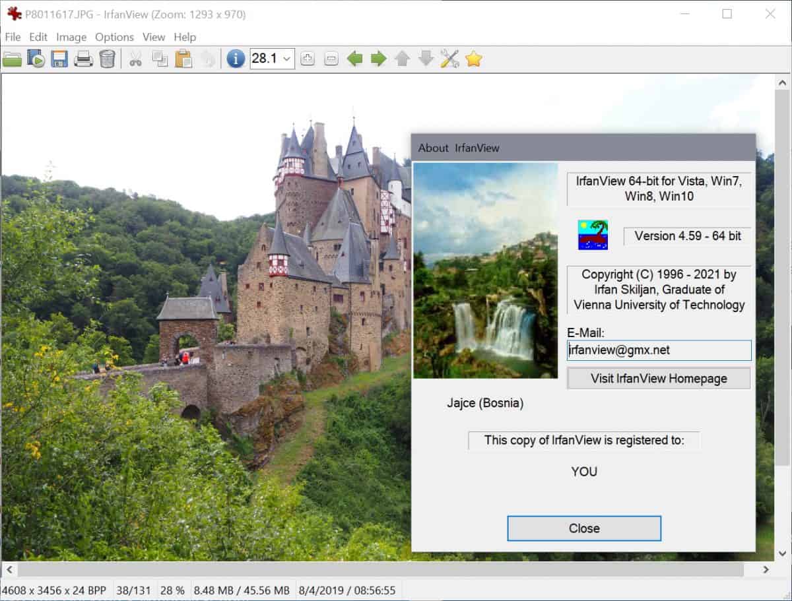Advance to the next image

[378, 59]
